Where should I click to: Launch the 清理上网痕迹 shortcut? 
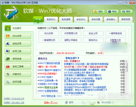[x=71, y=40]
